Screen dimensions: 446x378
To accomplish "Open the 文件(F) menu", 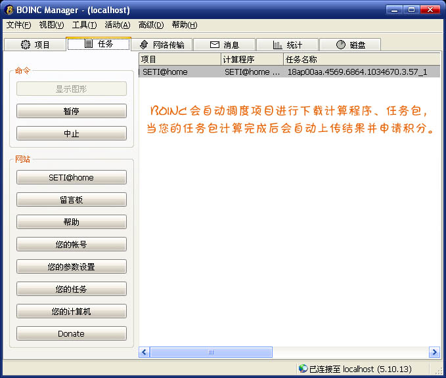I will (x=19, y=25).
